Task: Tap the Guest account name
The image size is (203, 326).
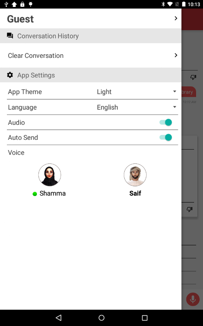Action: tap(20, 19)
